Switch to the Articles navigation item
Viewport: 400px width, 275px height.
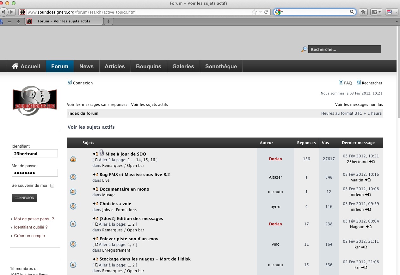(114, 66)
